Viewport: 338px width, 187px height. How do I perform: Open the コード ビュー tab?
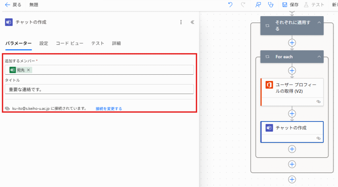69,43
